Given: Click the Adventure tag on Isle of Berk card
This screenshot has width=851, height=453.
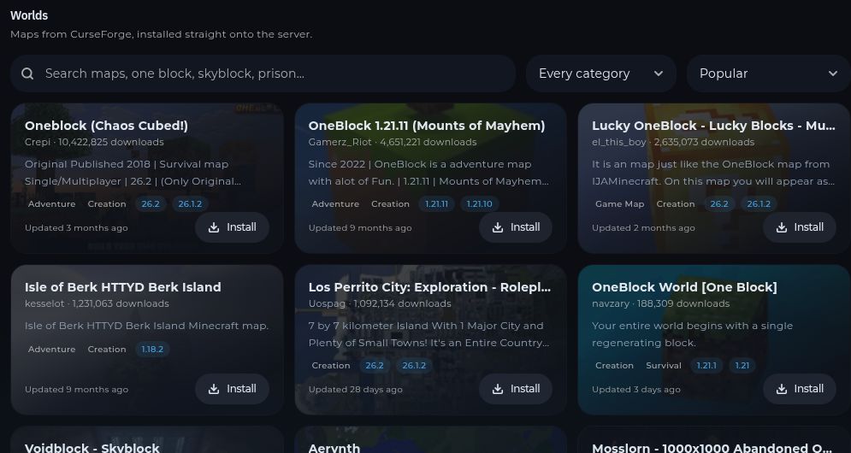Looking at the screenshot, I should pyautogui.click(x=51, y=350).
